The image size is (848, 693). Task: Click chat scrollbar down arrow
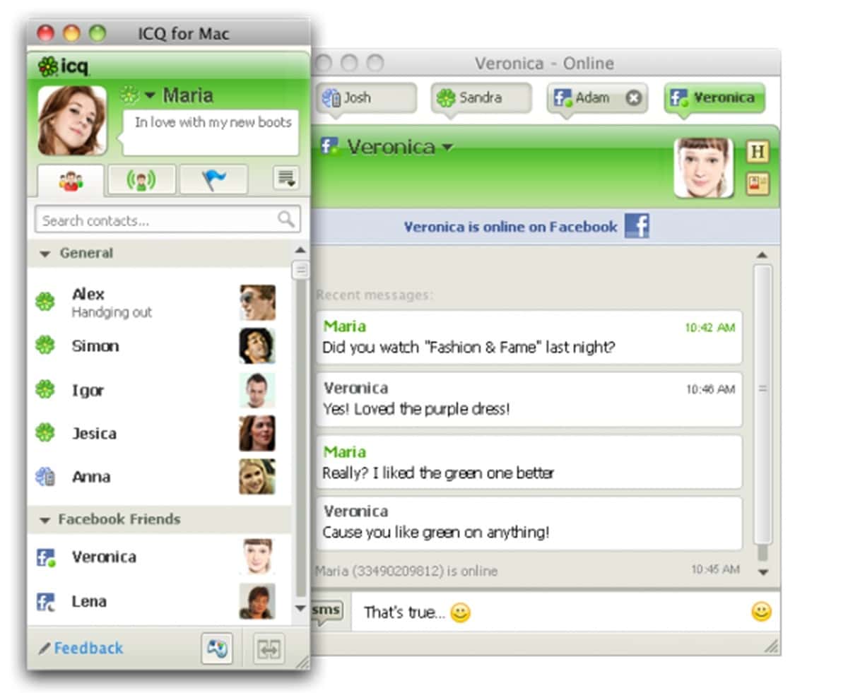pos(762,572)
